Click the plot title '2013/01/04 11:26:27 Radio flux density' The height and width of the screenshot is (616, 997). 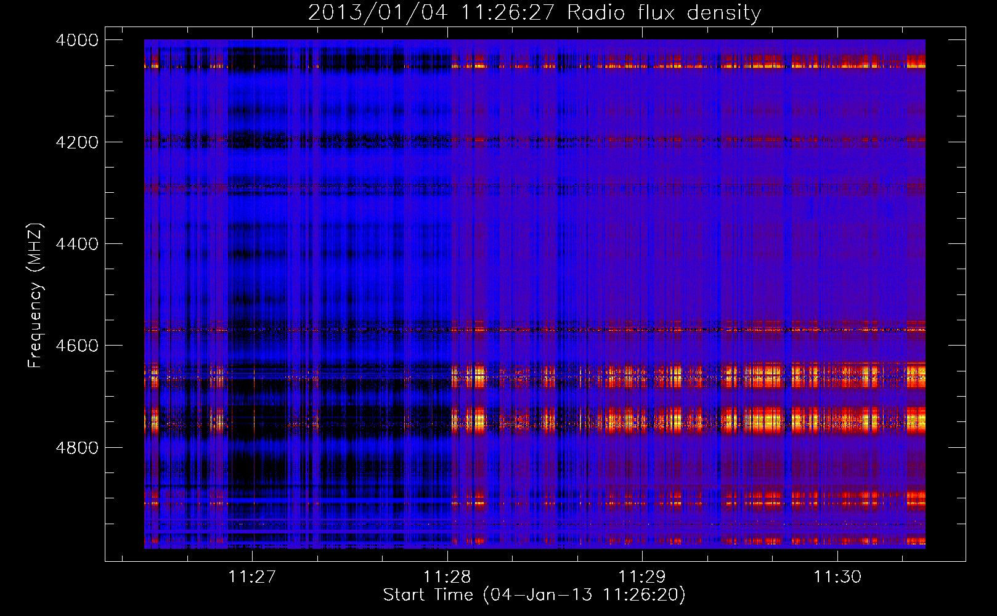coord(534,12)
